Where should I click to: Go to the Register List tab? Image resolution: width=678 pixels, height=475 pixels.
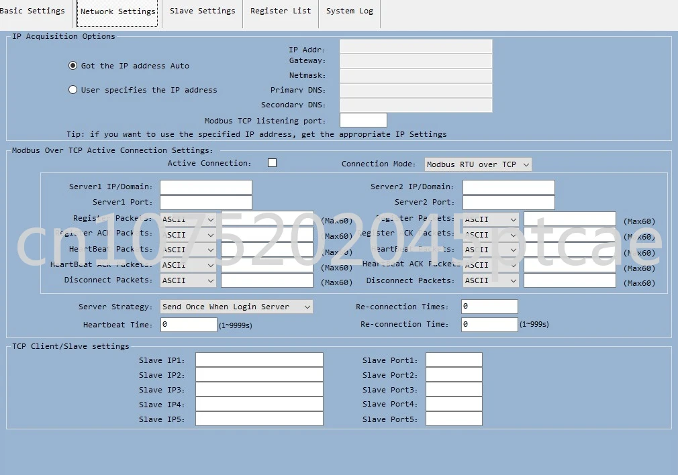pyautogui.click(x=281, y=11)
